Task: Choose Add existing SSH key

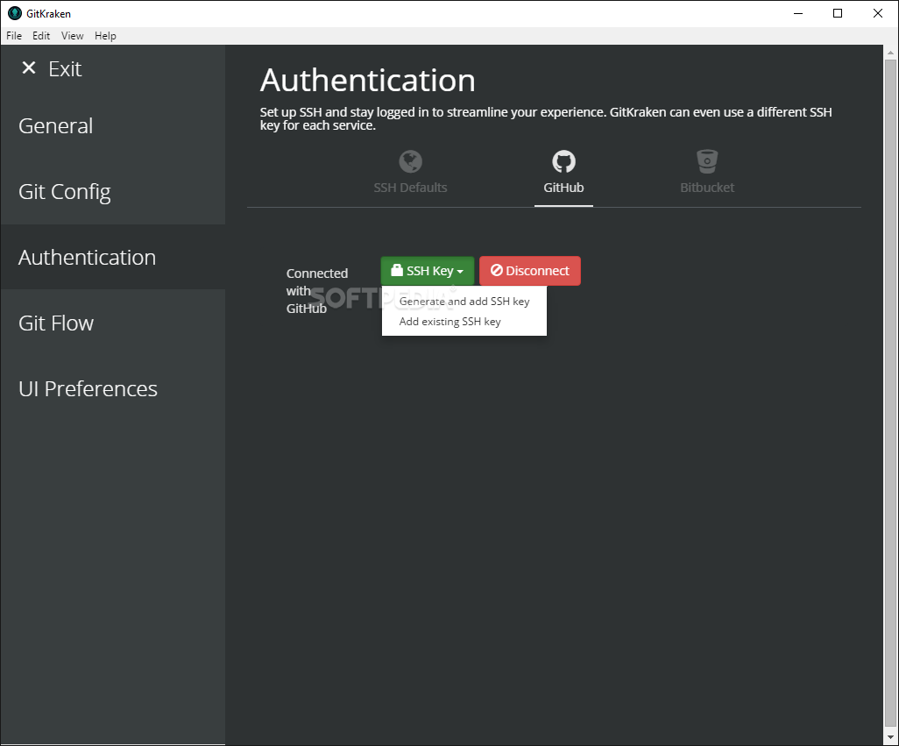Action: 450,322
